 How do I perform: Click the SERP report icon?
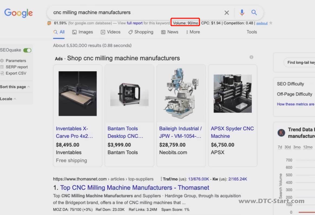click(2, 67)
